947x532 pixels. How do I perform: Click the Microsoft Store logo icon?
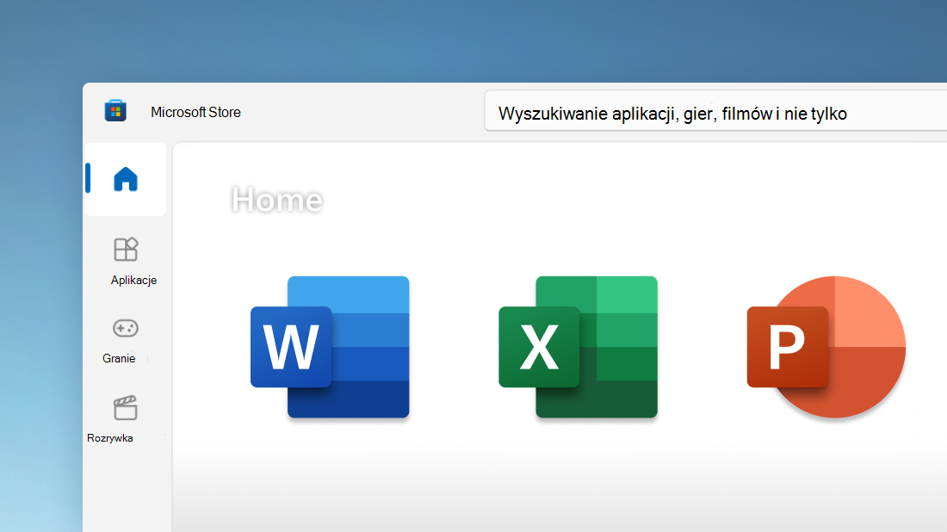117,110
